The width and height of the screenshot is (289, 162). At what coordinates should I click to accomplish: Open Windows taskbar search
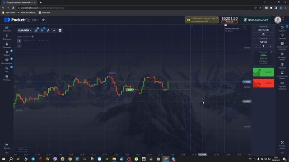point(11,159)
